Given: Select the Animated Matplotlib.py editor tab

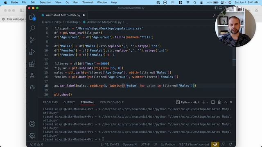Looking at the screenshot, I should (63, 15).
